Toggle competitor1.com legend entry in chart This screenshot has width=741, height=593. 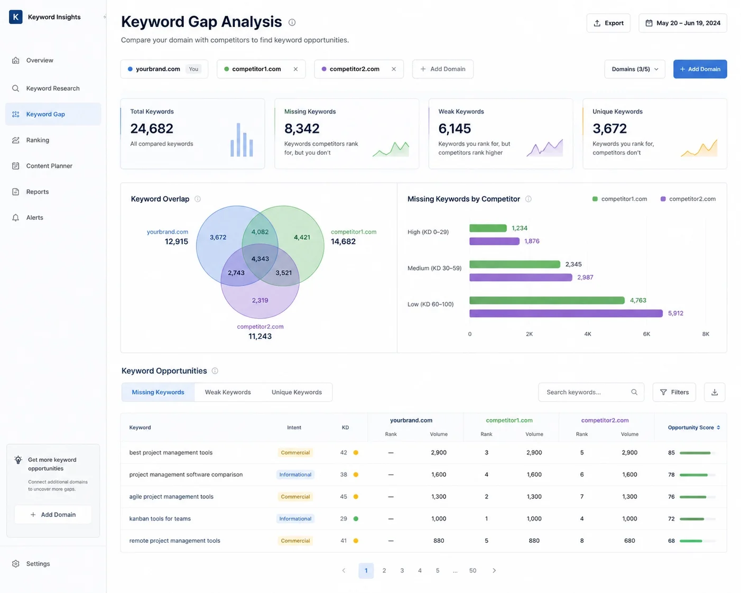(619, 199)
